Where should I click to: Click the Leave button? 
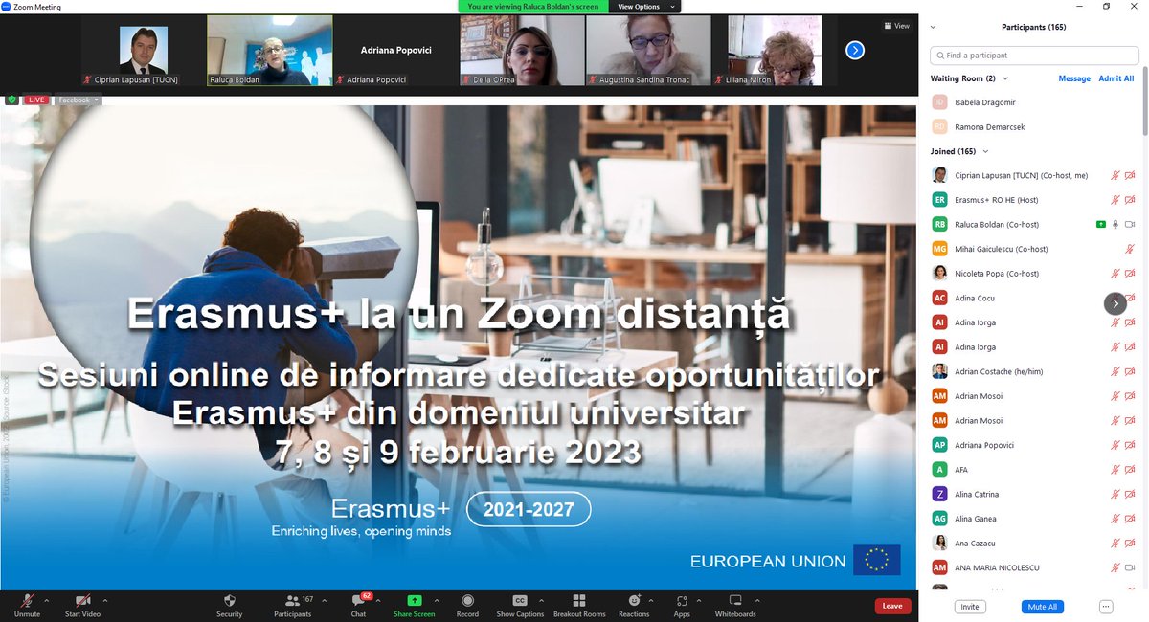point(892,606)
